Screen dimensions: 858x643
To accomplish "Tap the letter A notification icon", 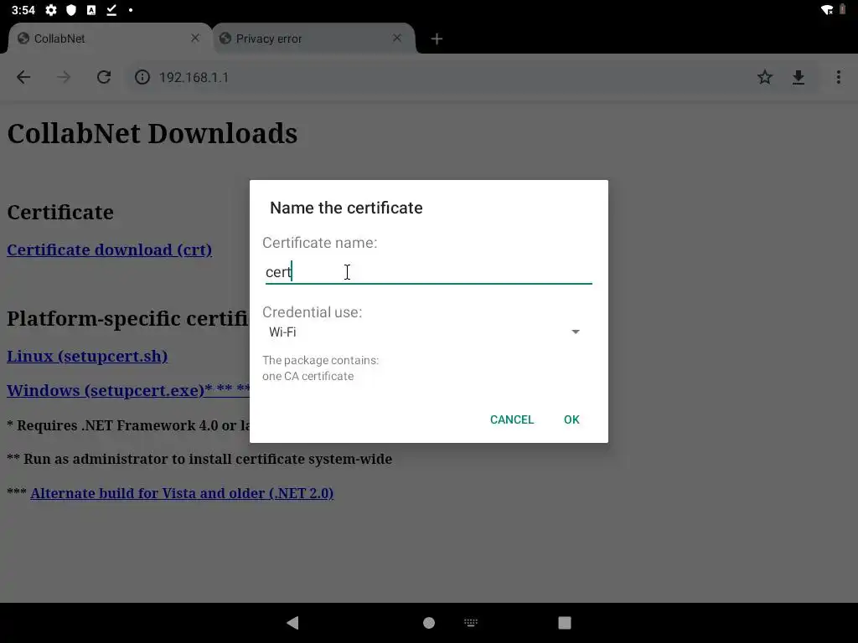I will (x=91, y=10).
